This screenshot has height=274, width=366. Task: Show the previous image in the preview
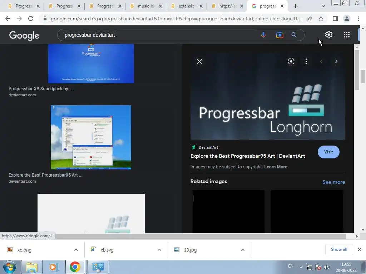321,61
